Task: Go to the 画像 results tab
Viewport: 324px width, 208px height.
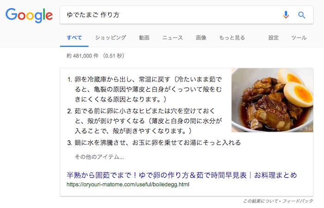Action: click(x=201, y=38)
